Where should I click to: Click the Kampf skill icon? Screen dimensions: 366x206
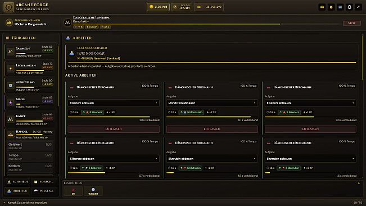tap(10, 119)
